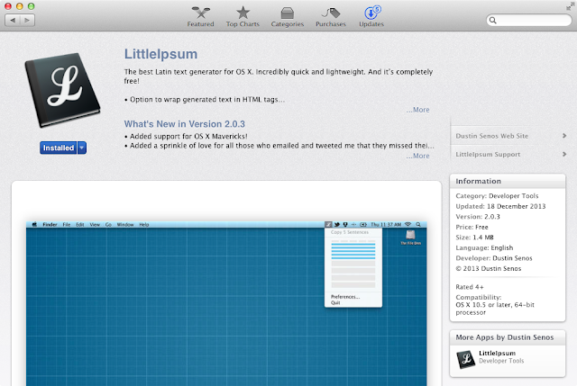Click the Installed button
577x386 pixels.
(58, 148)
